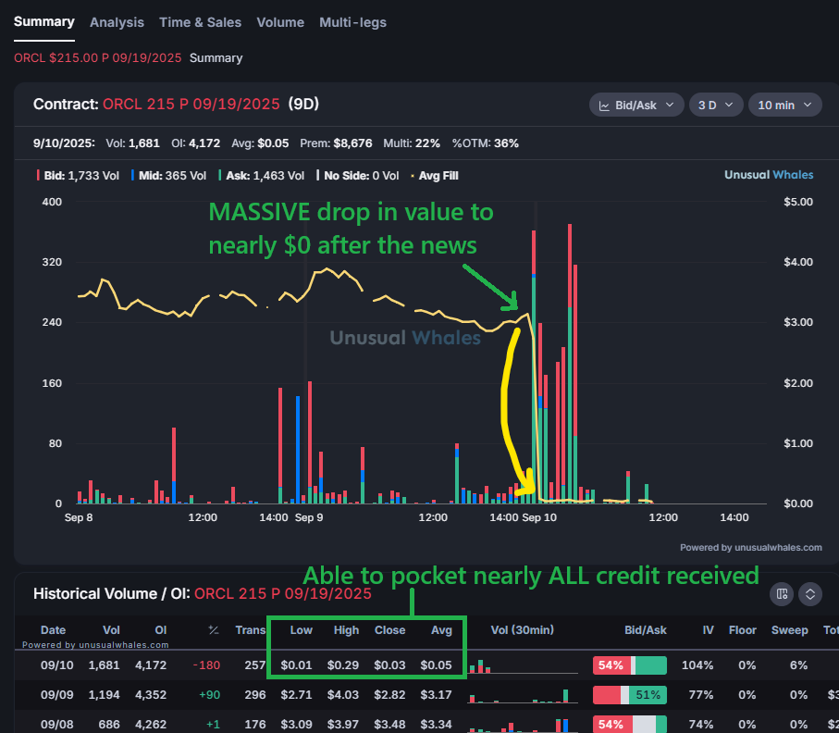Image resolution: width=839 pixels, height=733 pixels.
Task: Click the +90 OI change value
Action: (x=209, y=694)
